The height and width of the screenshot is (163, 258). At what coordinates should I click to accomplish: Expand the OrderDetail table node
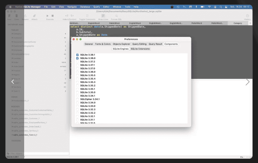coord(12,66)
